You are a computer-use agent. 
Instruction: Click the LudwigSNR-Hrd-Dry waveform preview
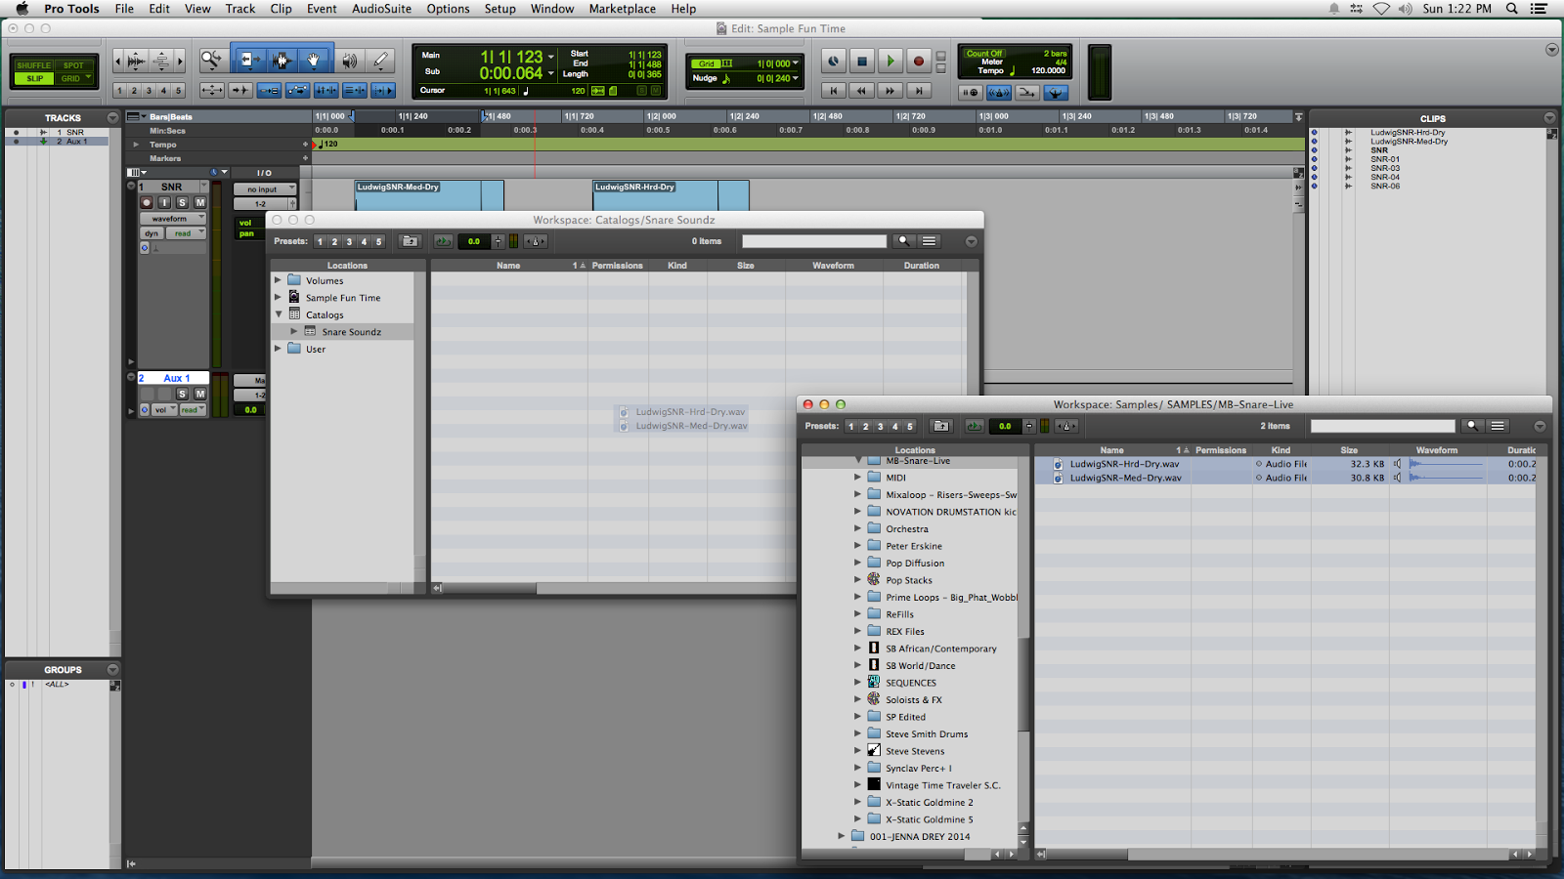click(x=1447, y=464)
